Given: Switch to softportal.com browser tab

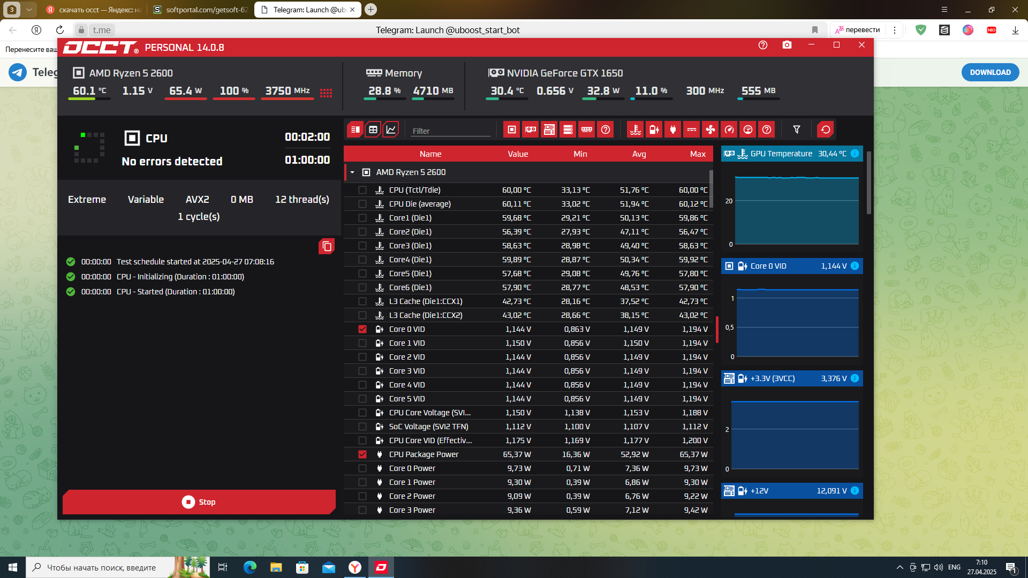Looking at the screenshot, I should [201, 10].
